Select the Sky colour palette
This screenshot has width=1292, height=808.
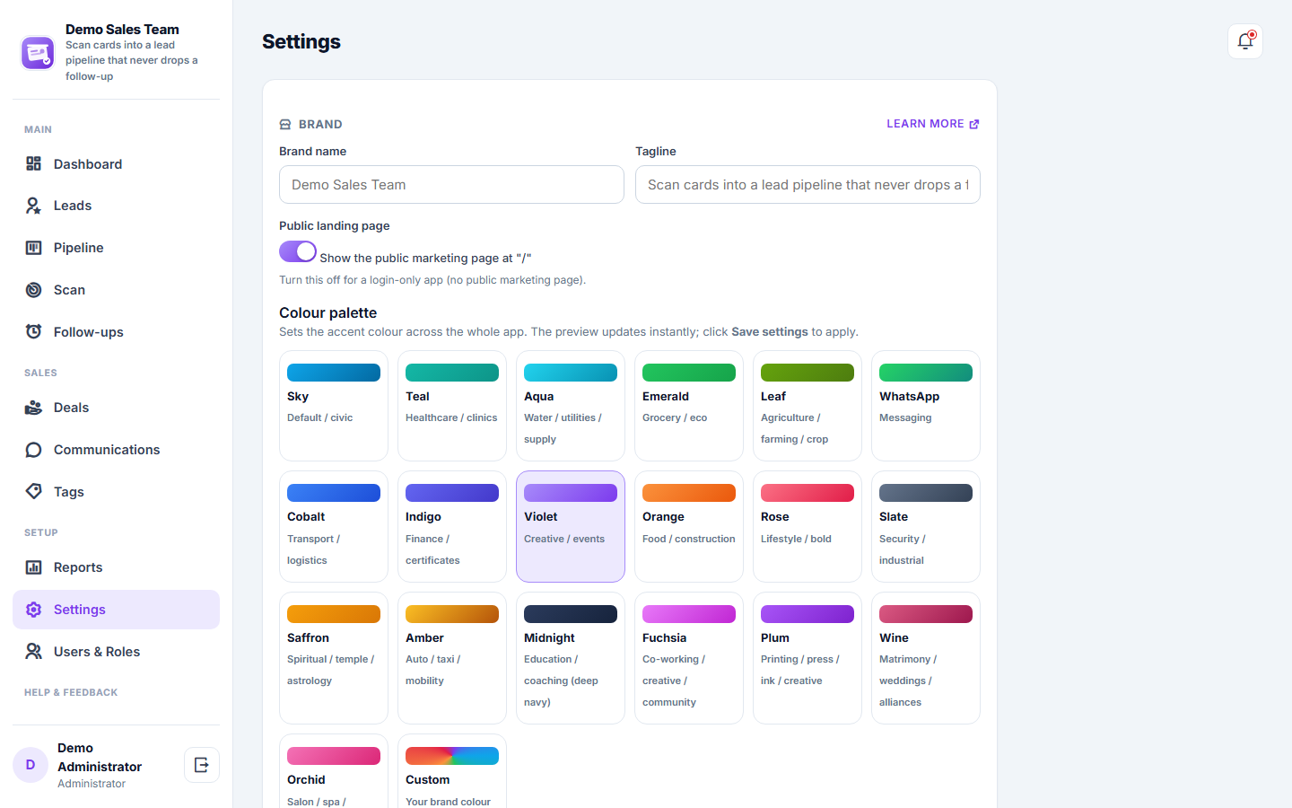tap(334, 406)
